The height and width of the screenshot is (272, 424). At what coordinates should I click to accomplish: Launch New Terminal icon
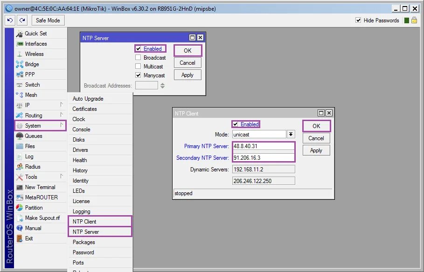click(20, 187)
